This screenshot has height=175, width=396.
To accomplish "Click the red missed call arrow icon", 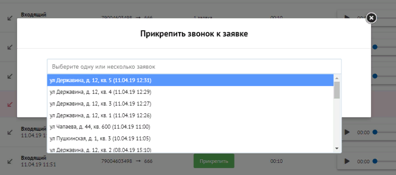I will click(x=10, y=104).
